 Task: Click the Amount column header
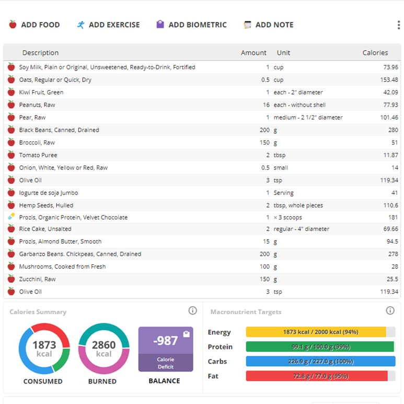[x=253, y=53]
